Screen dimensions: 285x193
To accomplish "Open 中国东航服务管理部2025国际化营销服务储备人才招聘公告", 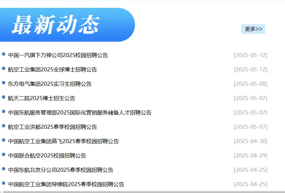I will click(x=80, y=112).
